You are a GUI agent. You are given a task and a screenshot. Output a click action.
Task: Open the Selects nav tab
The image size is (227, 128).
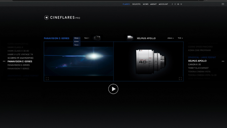click(136, 4)
